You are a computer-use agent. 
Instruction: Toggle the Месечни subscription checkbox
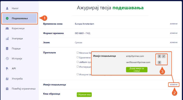[78, 52]
